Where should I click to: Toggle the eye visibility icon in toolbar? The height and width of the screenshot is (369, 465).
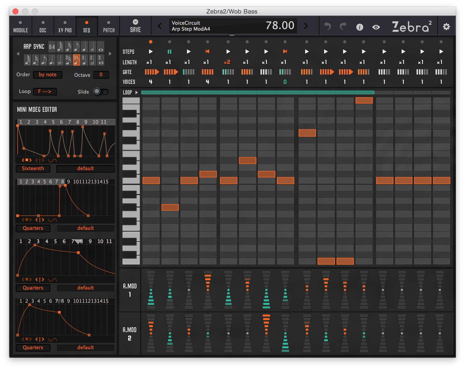tap(376, 27)
